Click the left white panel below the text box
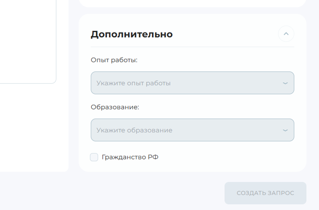The height and width of the screenshot is (210, 319). [33, 128]
